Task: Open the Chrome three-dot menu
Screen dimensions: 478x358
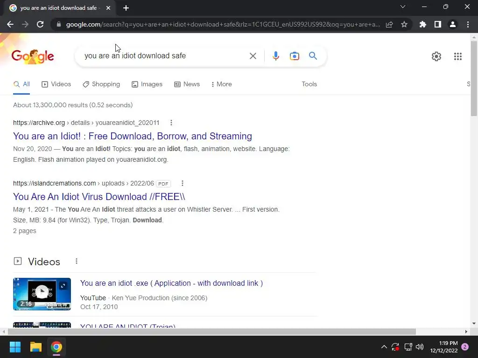Action: tap(468, 24)
